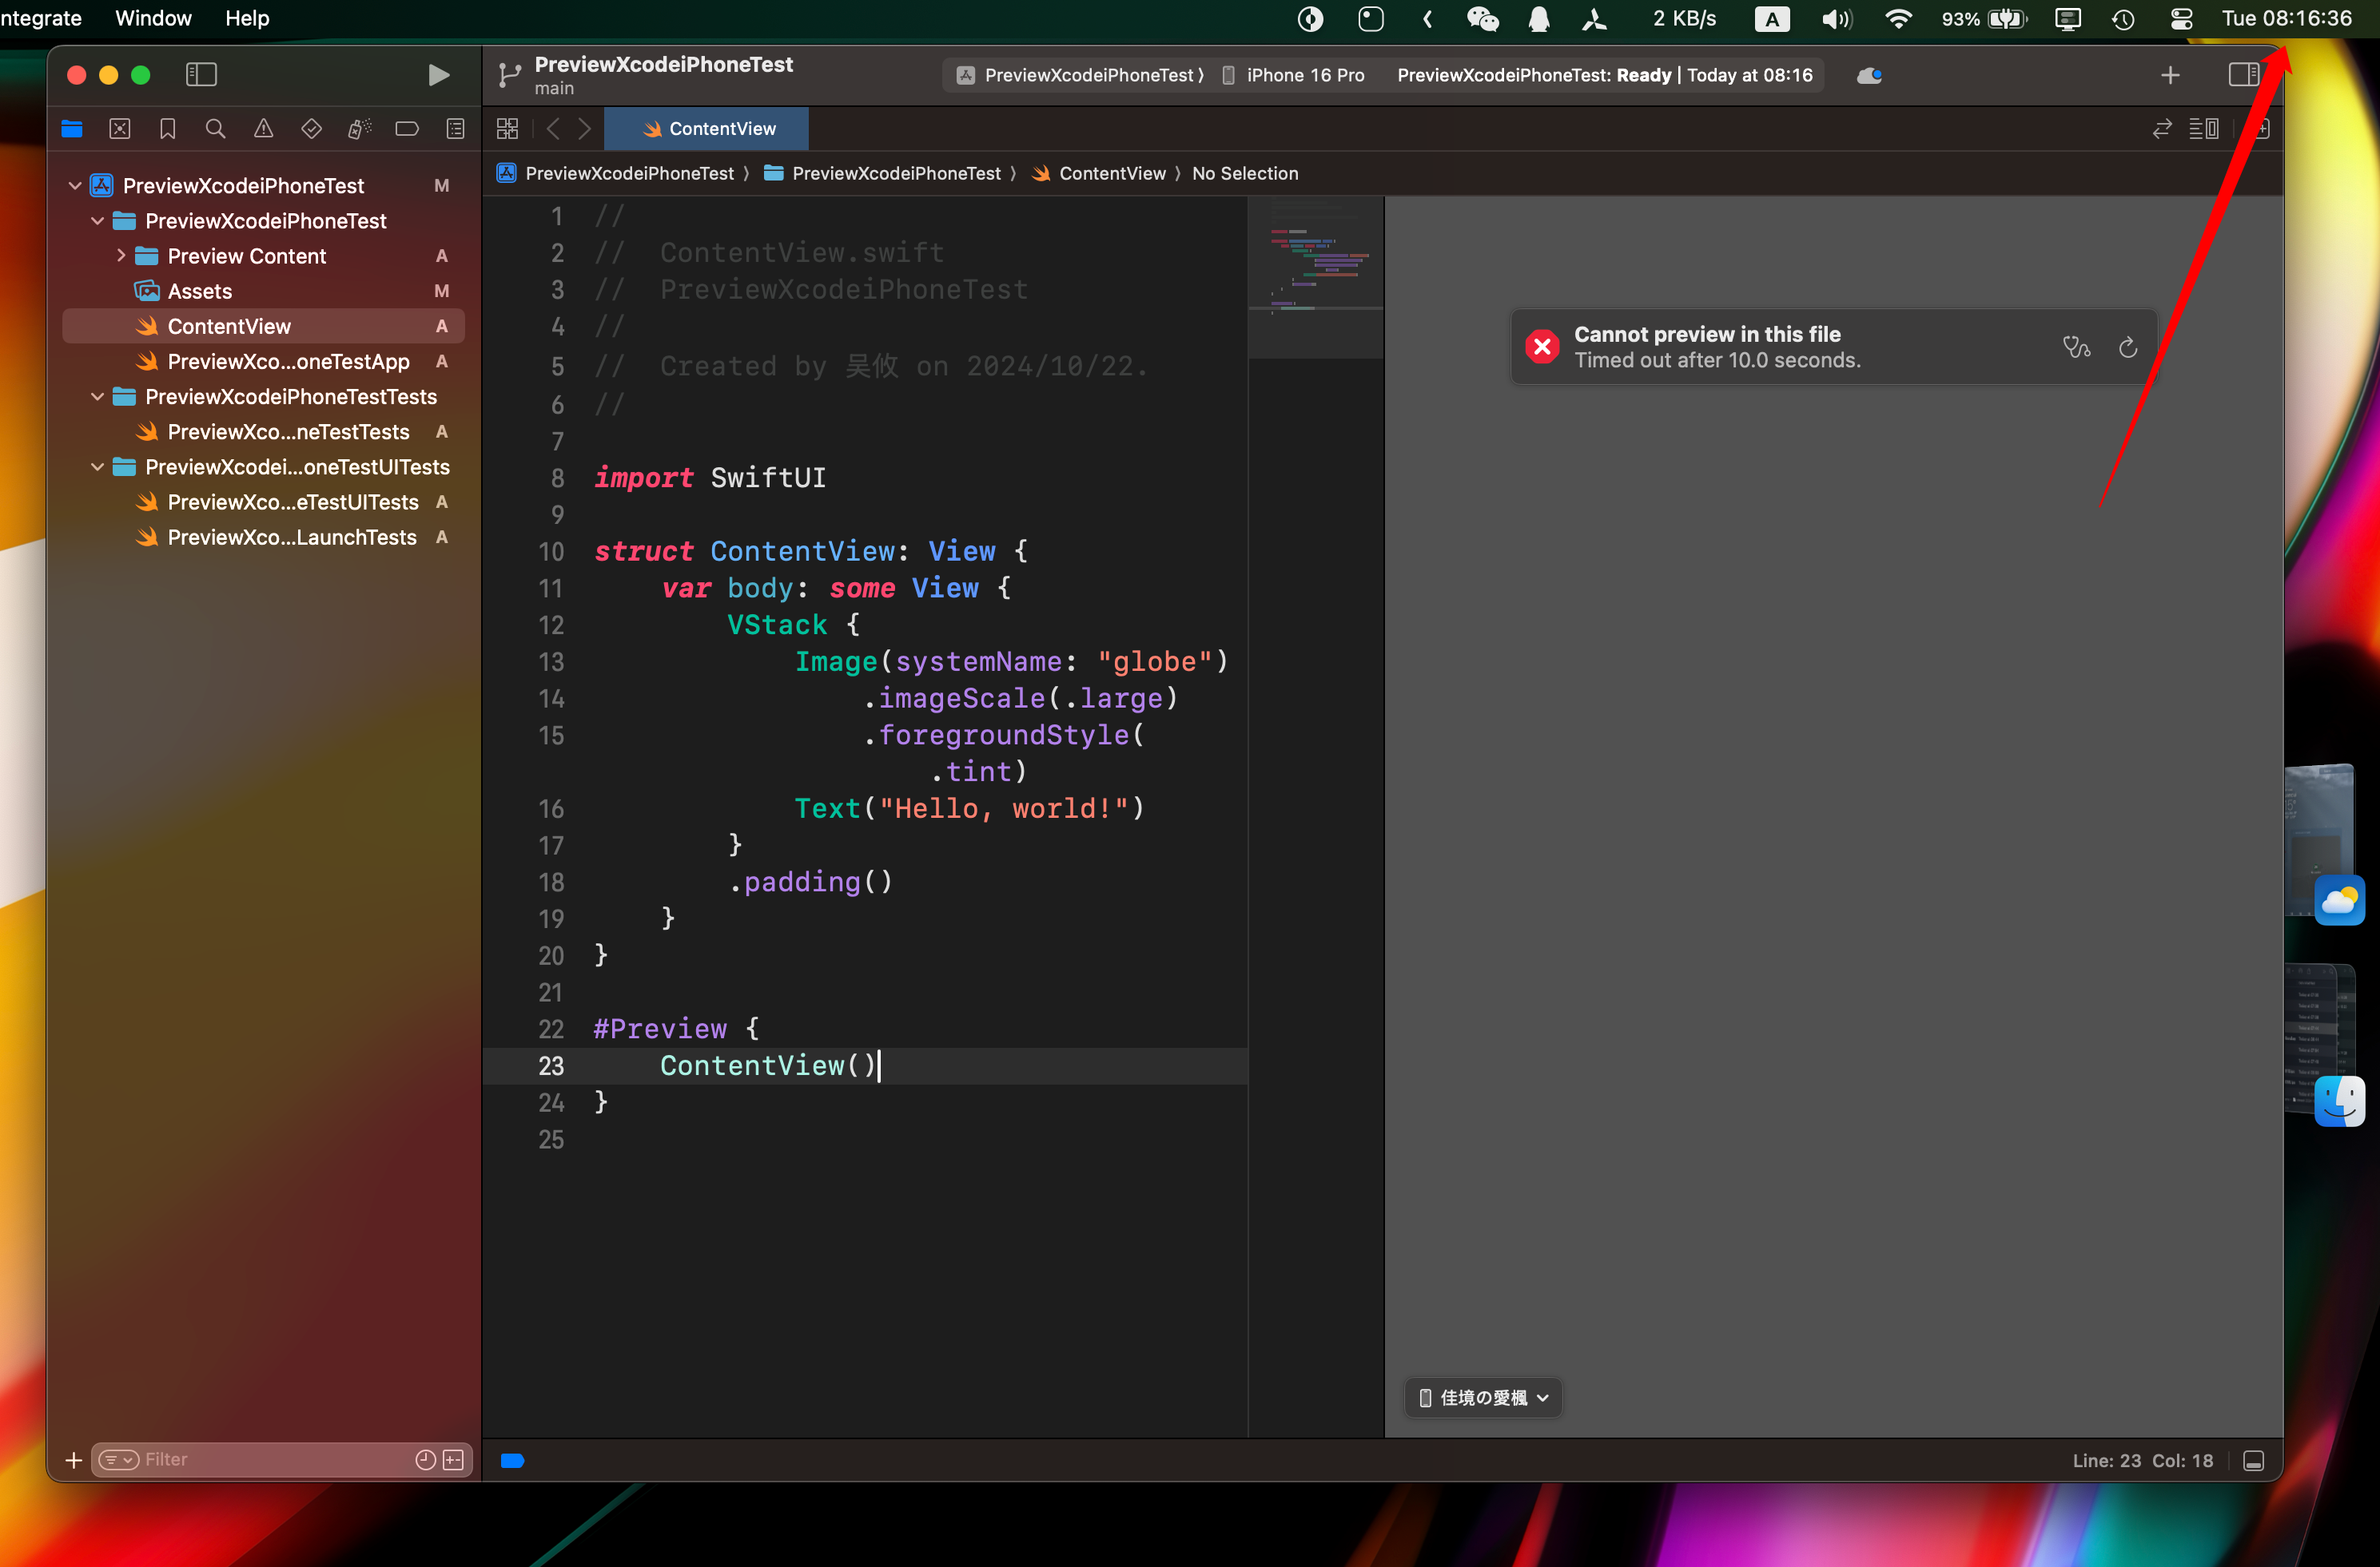Image resolution: width=2380 pixels, height=1567 pixels.
Task: Open Control Center in menu bar
Action: (x=2181, y=19)
